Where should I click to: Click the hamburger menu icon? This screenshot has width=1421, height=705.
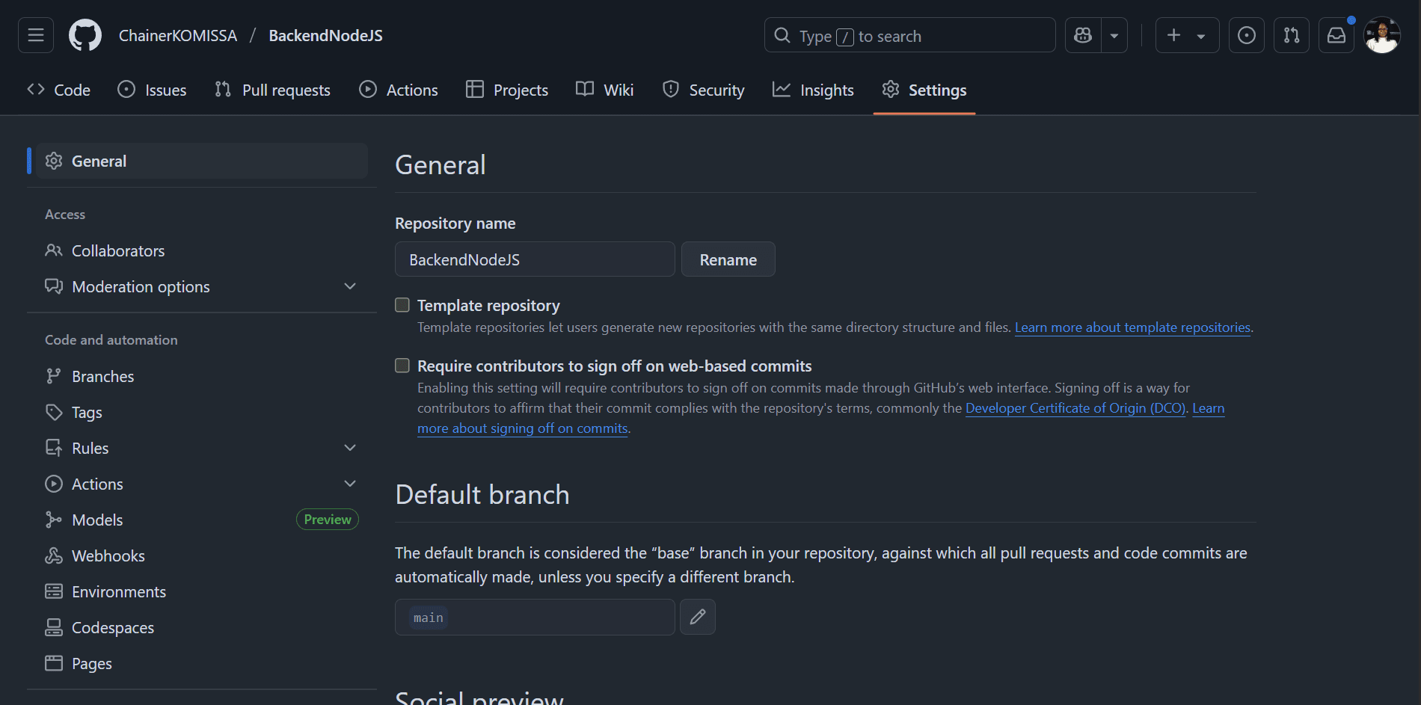[35, 34]
